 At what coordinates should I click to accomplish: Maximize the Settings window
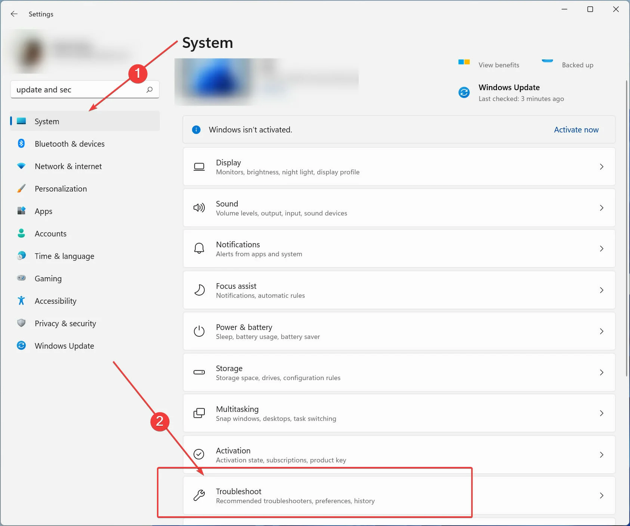point(590,9)
